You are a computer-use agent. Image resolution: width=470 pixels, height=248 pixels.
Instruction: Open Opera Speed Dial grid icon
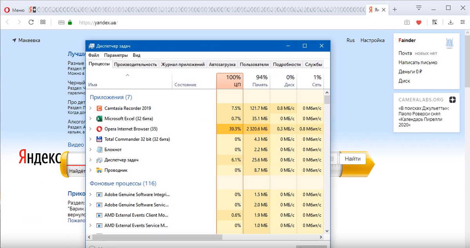click(x=43, y=22)
